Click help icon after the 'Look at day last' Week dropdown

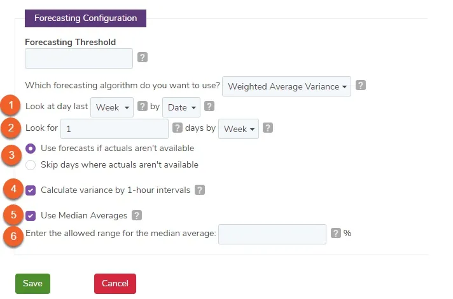point(142,106)
